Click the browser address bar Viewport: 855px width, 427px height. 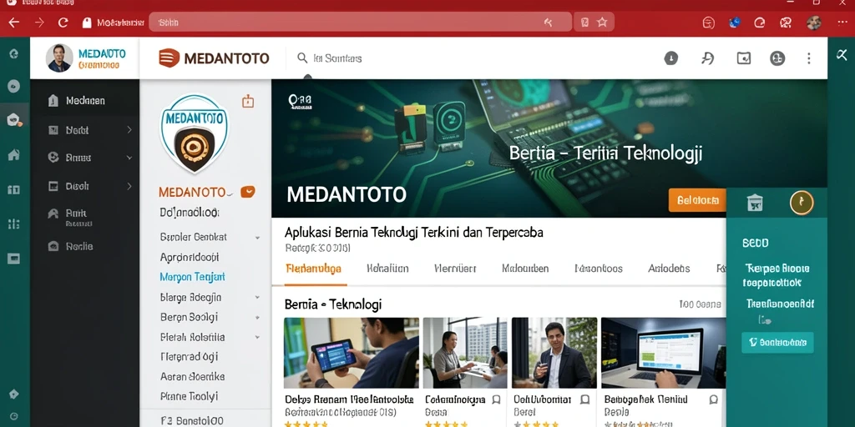(x=360, y=23)
